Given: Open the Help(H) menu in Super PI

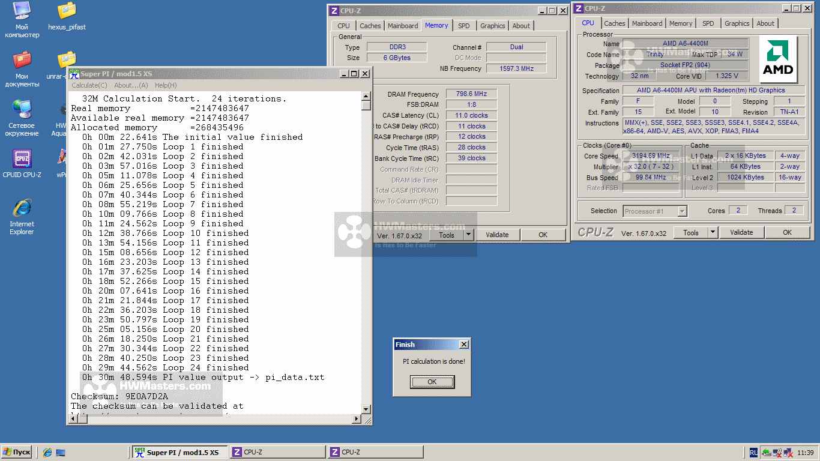Looking at the screenshot, I should pos(166,85).
